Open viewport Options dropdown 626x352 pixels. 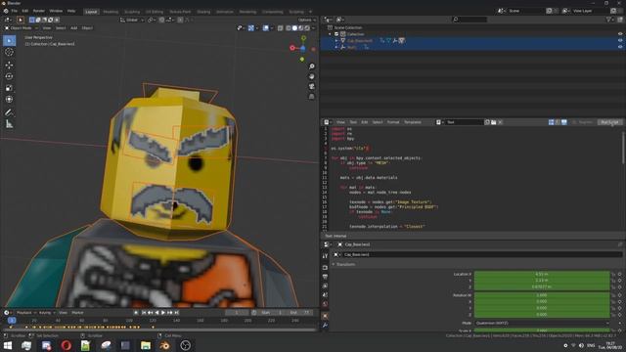click(x=306, y=20)
